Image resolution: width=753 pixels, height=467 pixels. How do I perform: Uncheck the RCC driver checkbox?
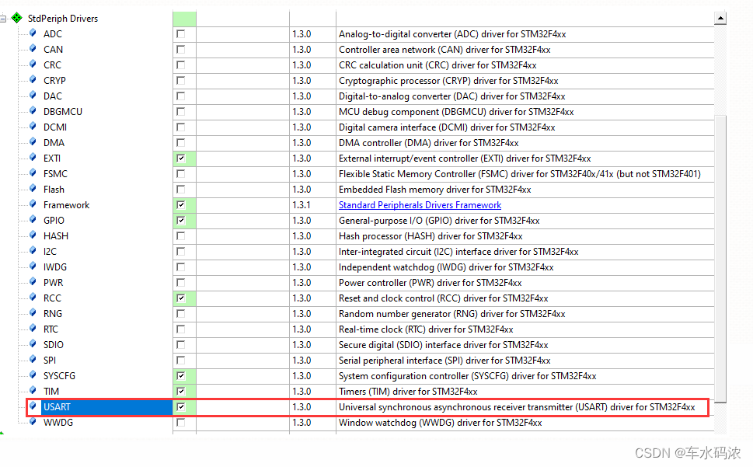[180, 298]
